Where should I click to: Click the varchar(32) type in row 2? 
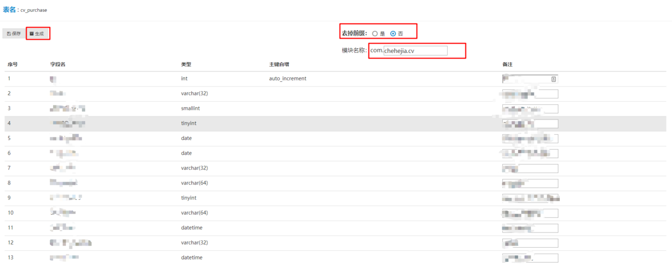[x=195, y=94]
